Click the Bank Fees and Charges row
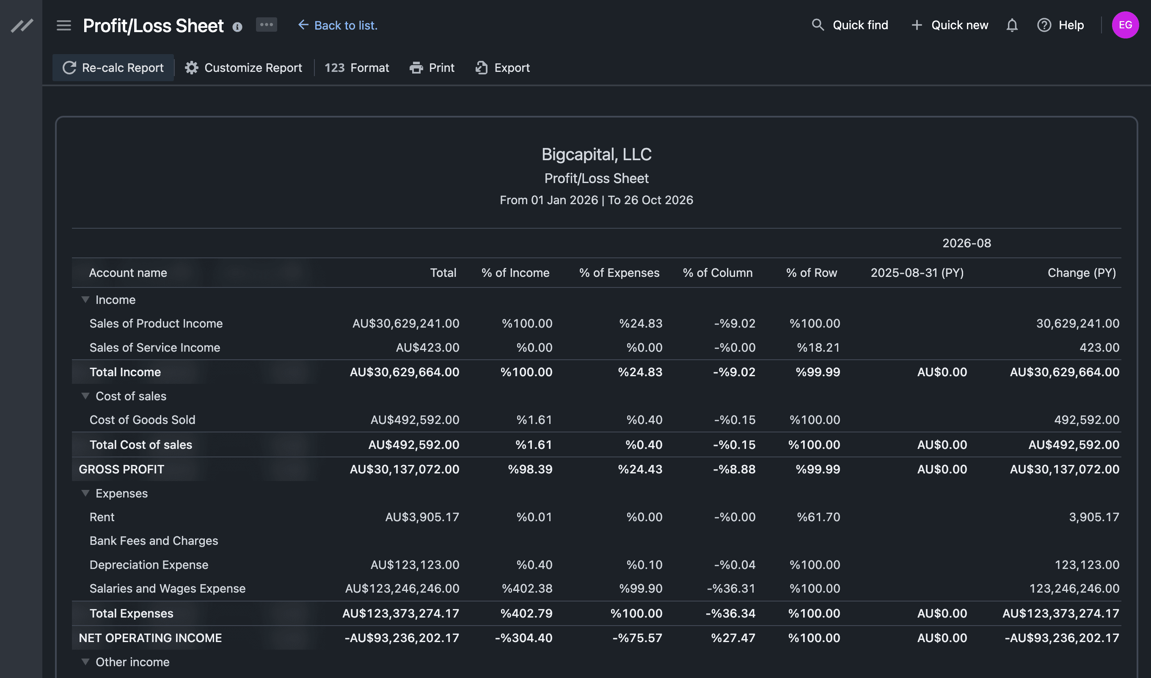This screenshot has height=678, width=1151. point(596,541)
